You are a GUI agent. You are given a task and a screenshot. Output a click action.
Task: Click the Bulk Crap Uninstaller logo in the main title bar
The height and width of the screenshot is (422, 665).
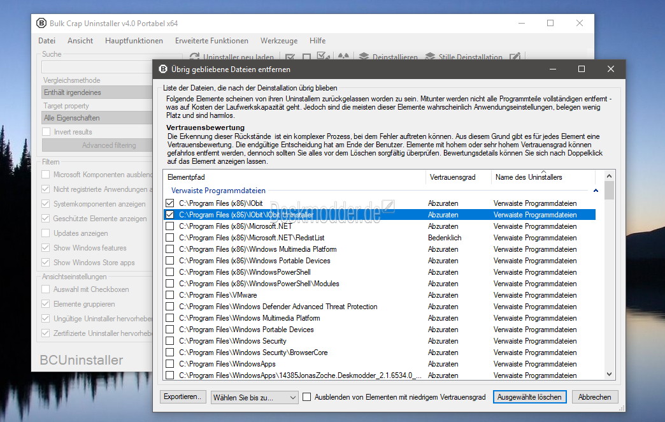pos(41,23)
